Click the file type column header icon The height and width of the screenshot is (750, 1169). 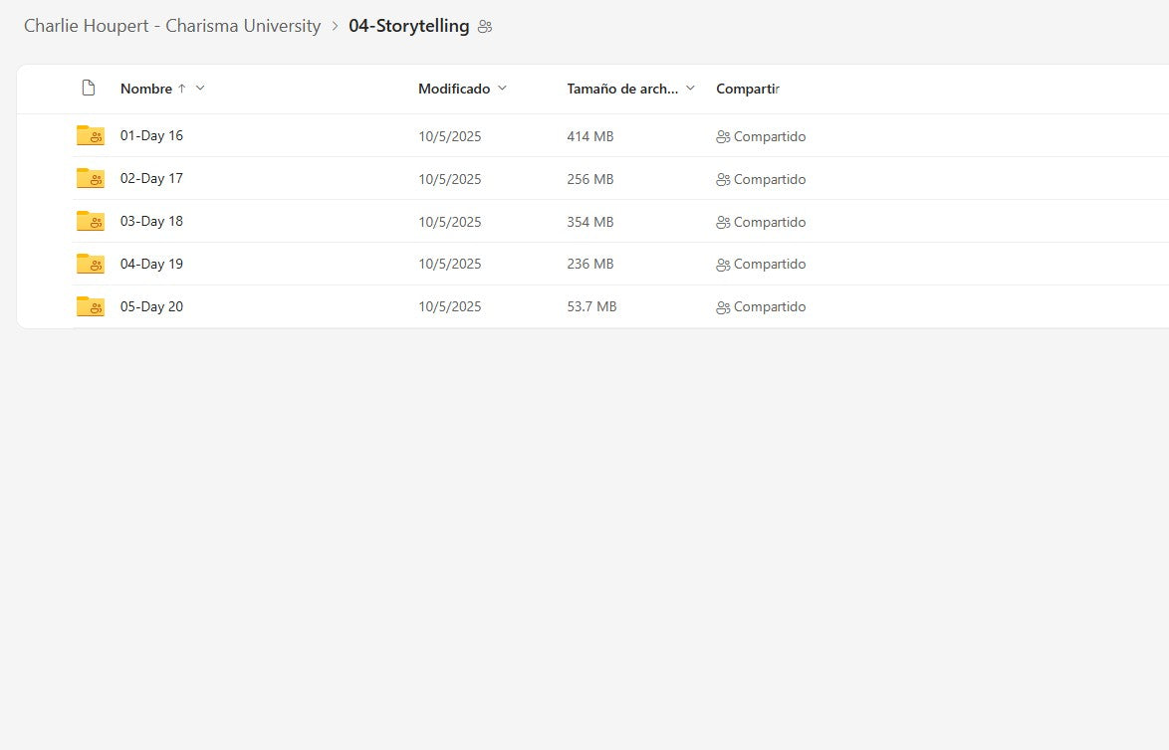89,89
